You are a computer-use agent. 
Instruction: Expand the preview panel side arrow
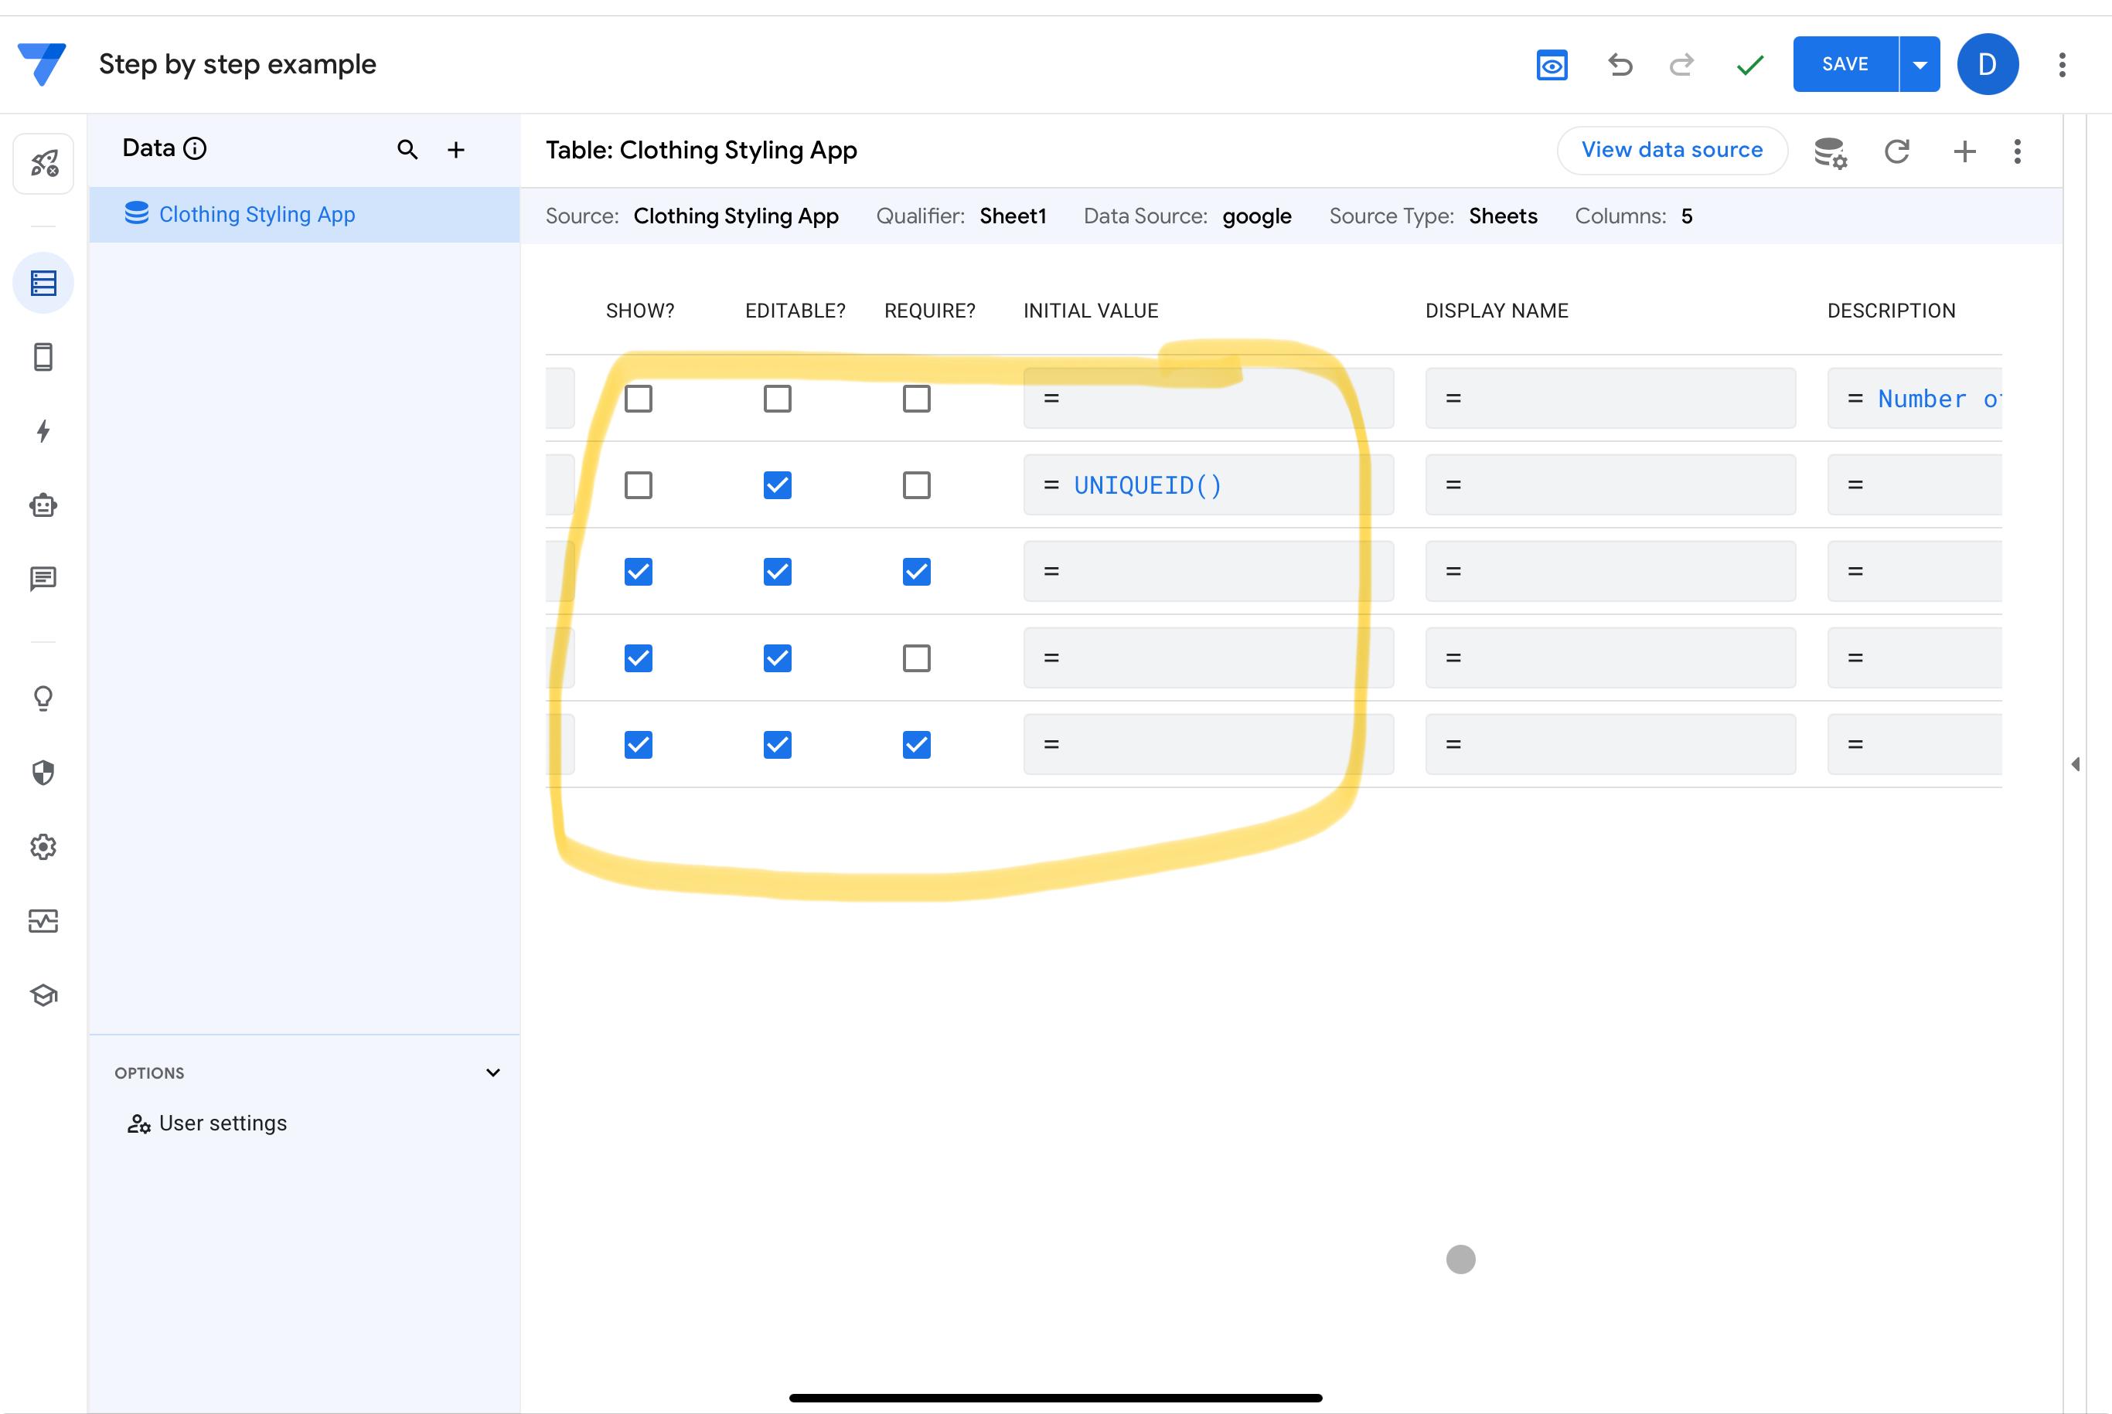click(2075, 765)
